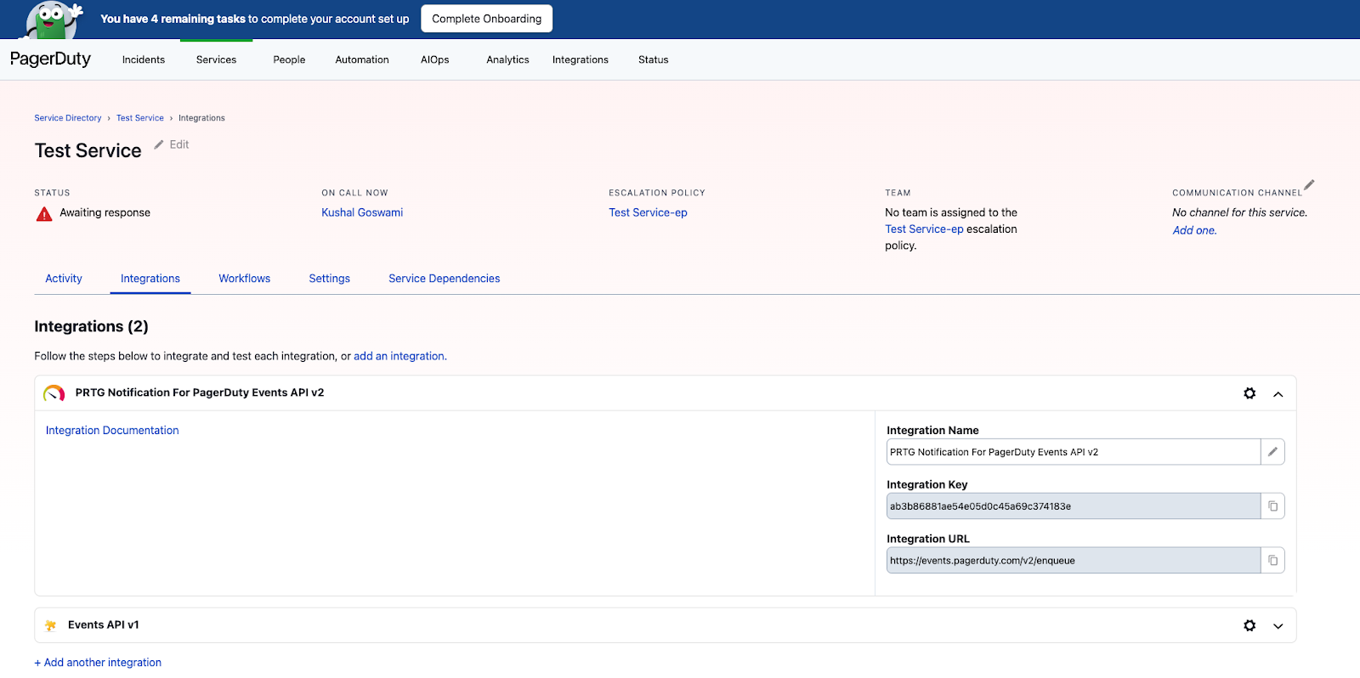
Task: Open the Integration Documentation link
Action: click(112, 431)
